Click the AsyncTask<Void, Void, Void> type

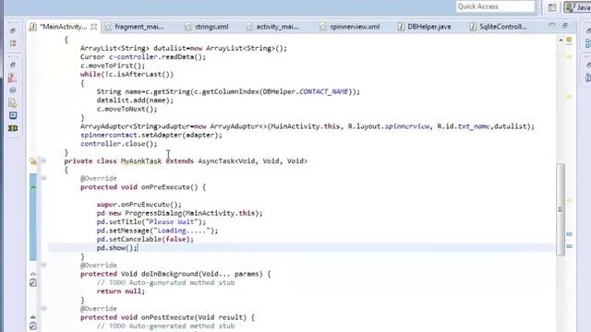point(252,161)
